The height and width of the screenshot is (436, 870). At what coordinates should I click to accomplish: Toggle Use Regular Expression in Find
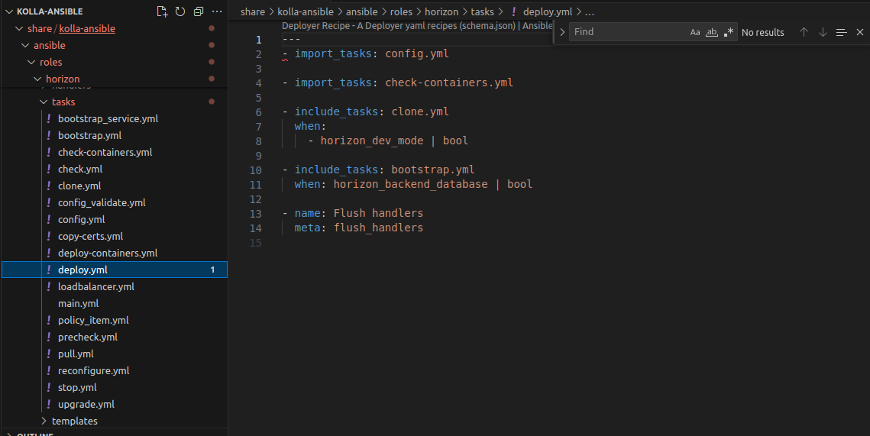[729, 32]
